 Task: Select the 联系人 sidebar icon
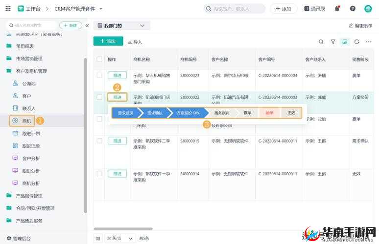[15, 108]
